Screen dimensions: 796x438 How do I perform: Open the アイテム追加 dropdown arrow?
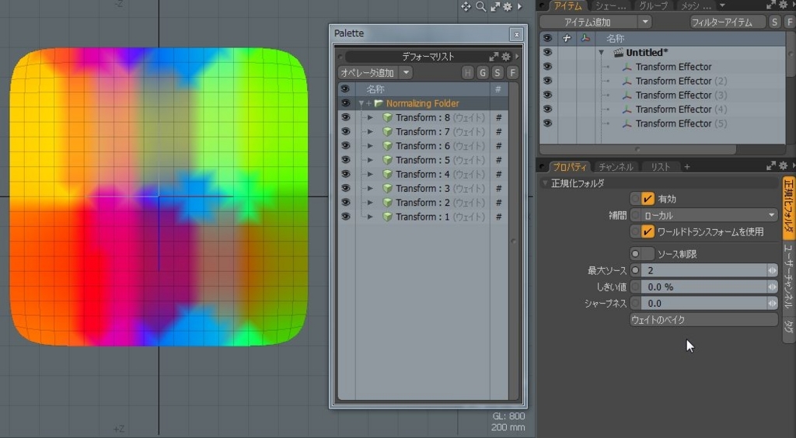pos(644,22)
